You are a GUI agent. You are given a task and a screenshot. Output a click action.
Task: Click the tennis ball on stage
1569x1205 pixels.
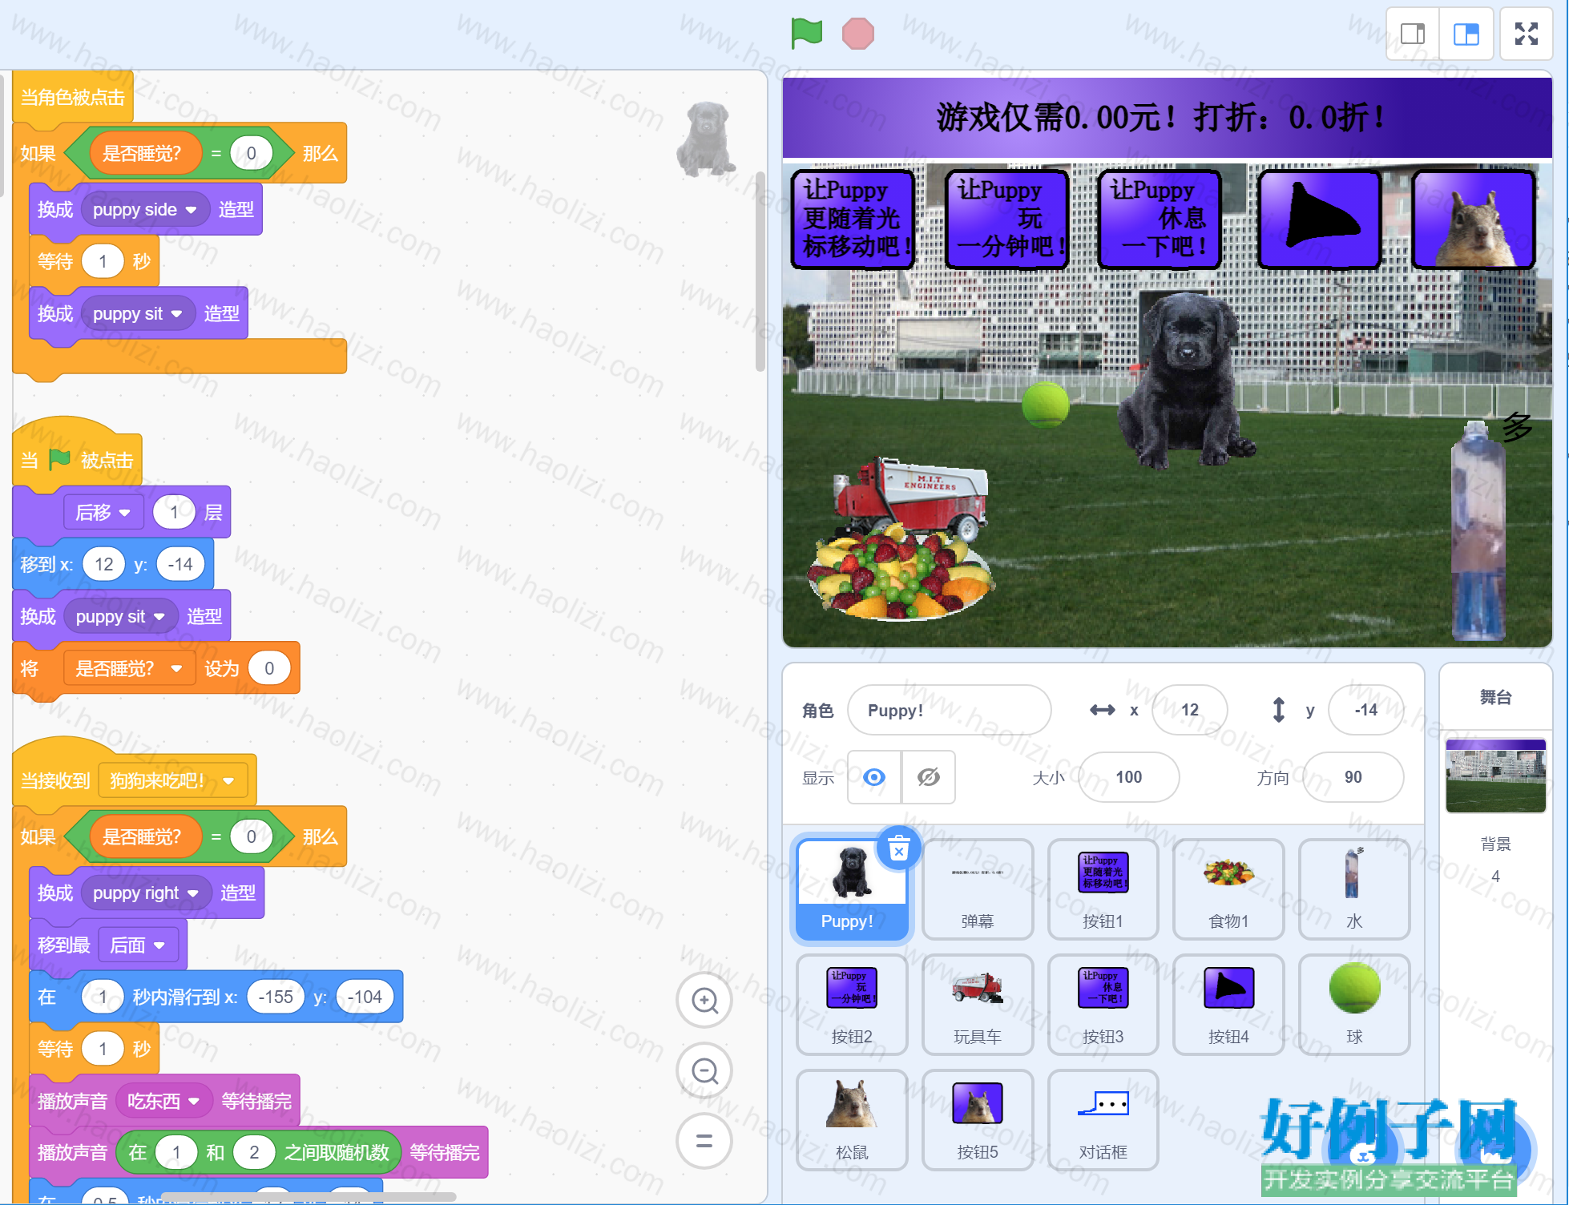pyautogui.click(x=1045, y=405)
